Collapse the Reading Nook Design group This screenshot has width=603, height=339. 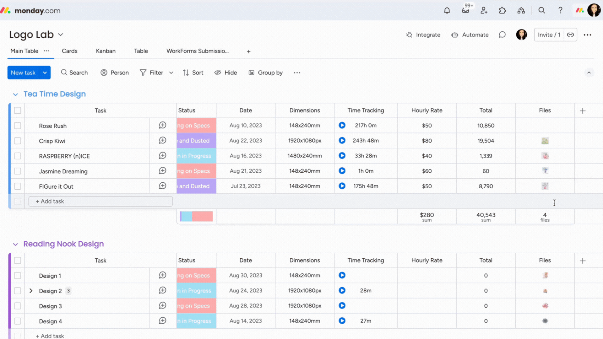pos(15,244)
